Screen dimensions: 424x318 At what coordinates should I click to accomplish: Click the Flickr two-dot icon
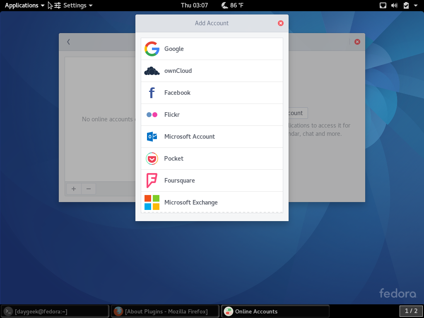(x=152, y=115)
